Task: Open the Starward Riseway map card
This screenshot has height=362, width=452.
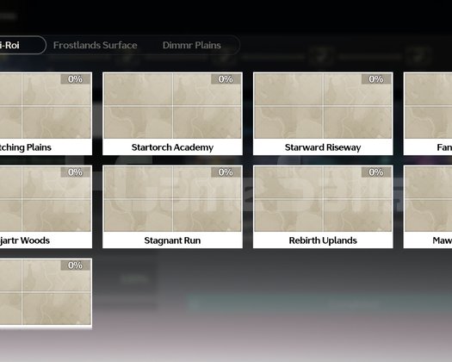Action: (323, 114)
